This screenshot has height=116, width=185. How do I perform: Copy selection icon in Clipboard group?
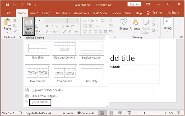[15, 26]
